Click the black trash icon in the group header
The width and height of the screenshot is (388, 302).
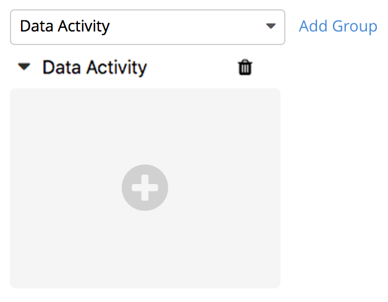click(x=245, y=67)
